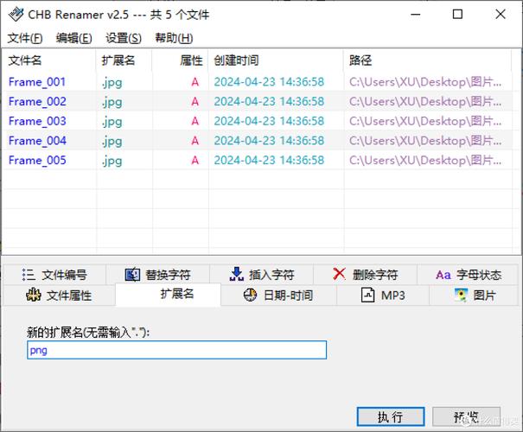The height and width of the screenshot is (432, 523).
Task: Click the Aa icon on 字母状态 tab
Action: coord(443,275)
